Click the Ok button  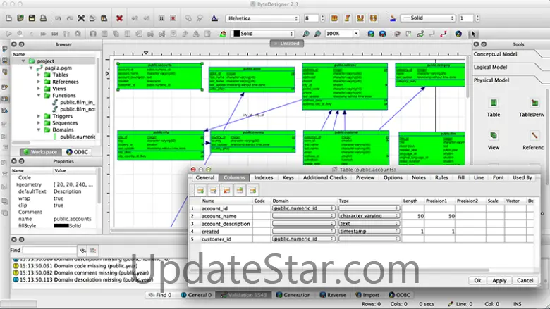coord(477,280)
